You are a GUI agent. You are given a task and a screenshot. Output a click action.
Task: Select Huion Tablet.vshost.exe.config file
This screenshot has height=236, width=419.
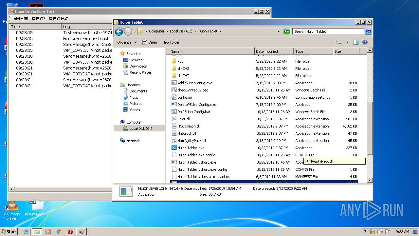click(x=202, y=169)
